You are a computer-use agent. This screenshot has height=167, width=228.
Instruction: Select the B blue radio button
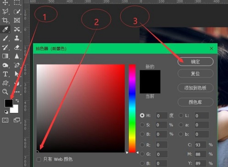pyautogui.click(x=142, y=163)
